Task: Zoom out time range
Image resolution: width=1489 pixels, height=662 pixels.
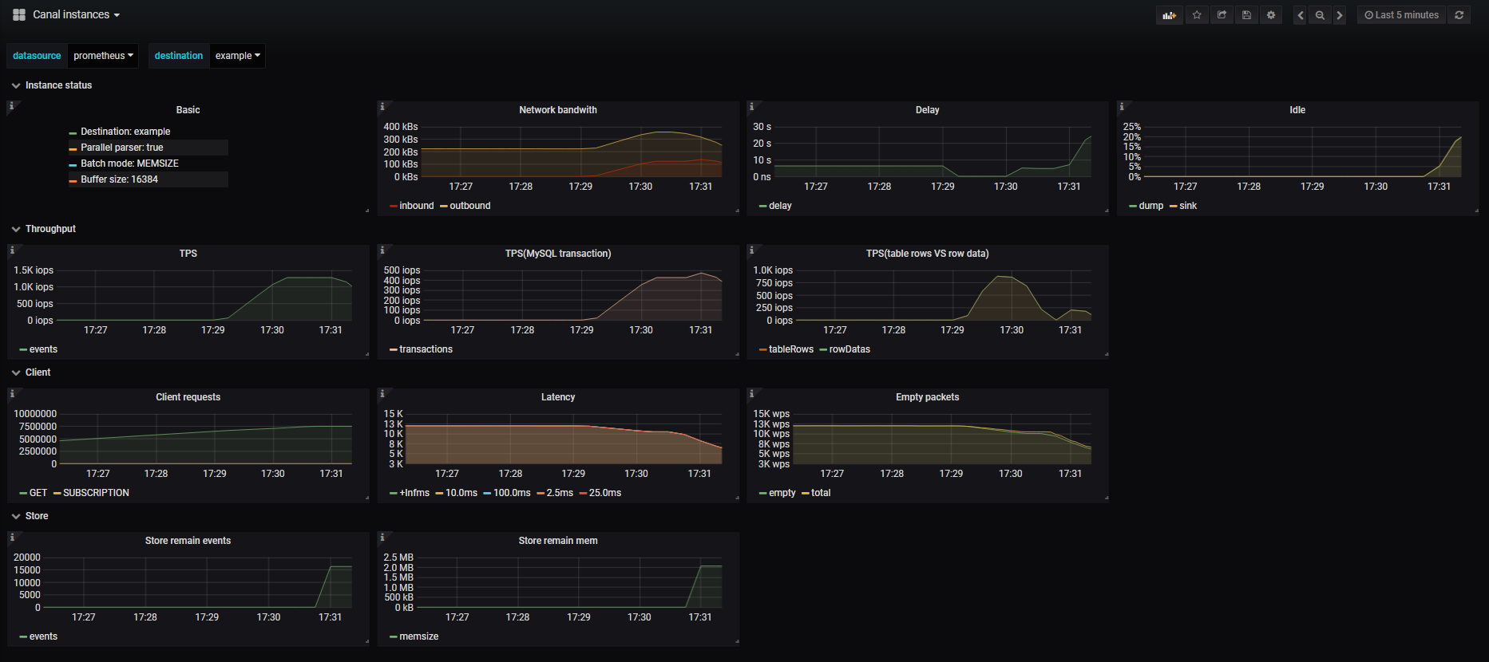Action: pyautogui.click(x=1320, y=15)
